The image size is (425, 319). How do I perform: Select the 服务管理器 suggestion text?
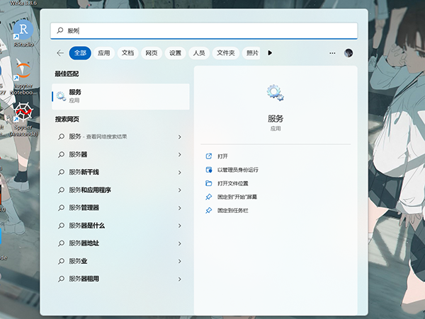(84, 208)
